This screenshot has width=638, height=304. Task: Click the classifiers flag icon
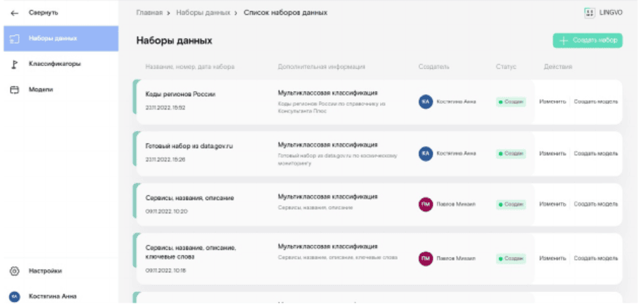tap(13, 64)
